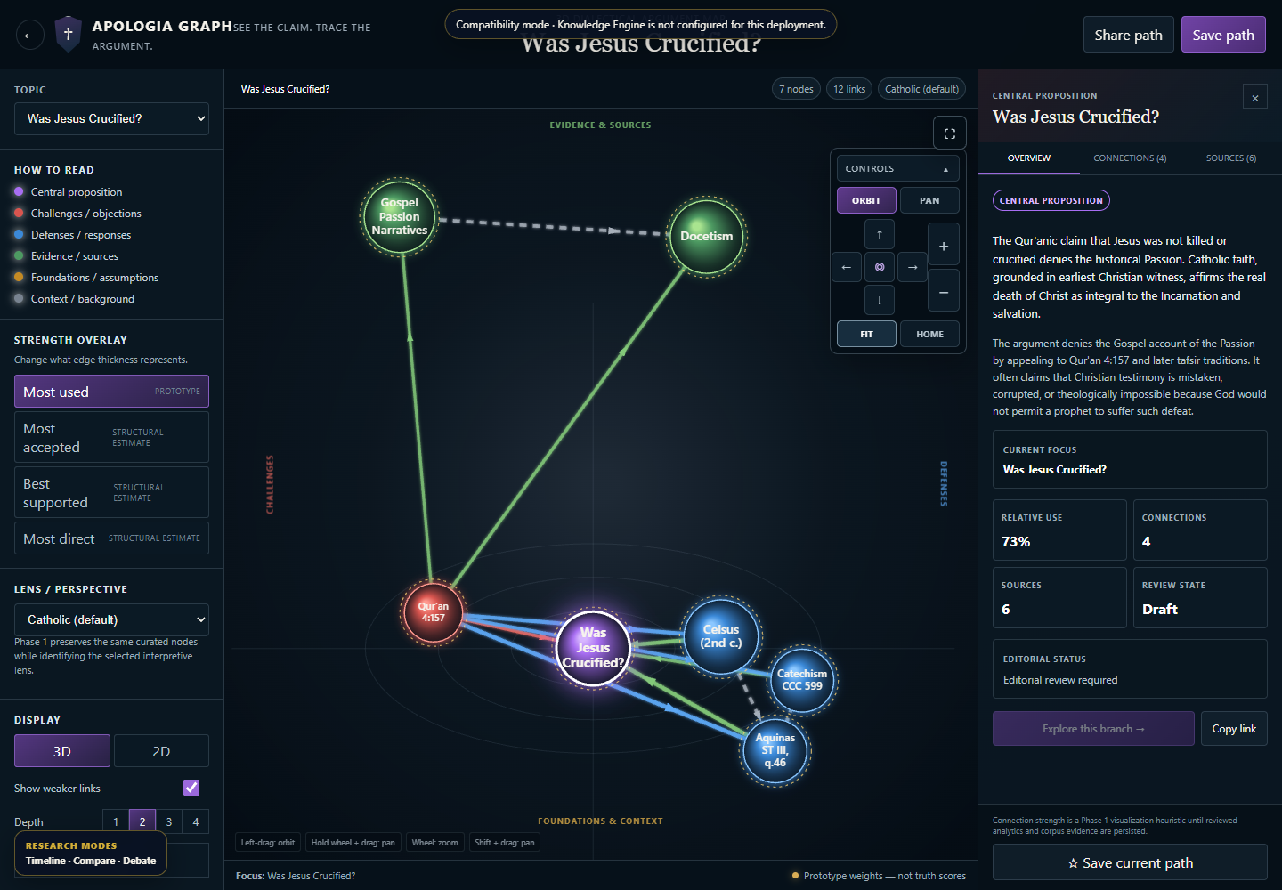Image resolution: width=1282 pixels, height=890 pixels.
Task: Toggle fullscreen graph view
Action: 950,133
